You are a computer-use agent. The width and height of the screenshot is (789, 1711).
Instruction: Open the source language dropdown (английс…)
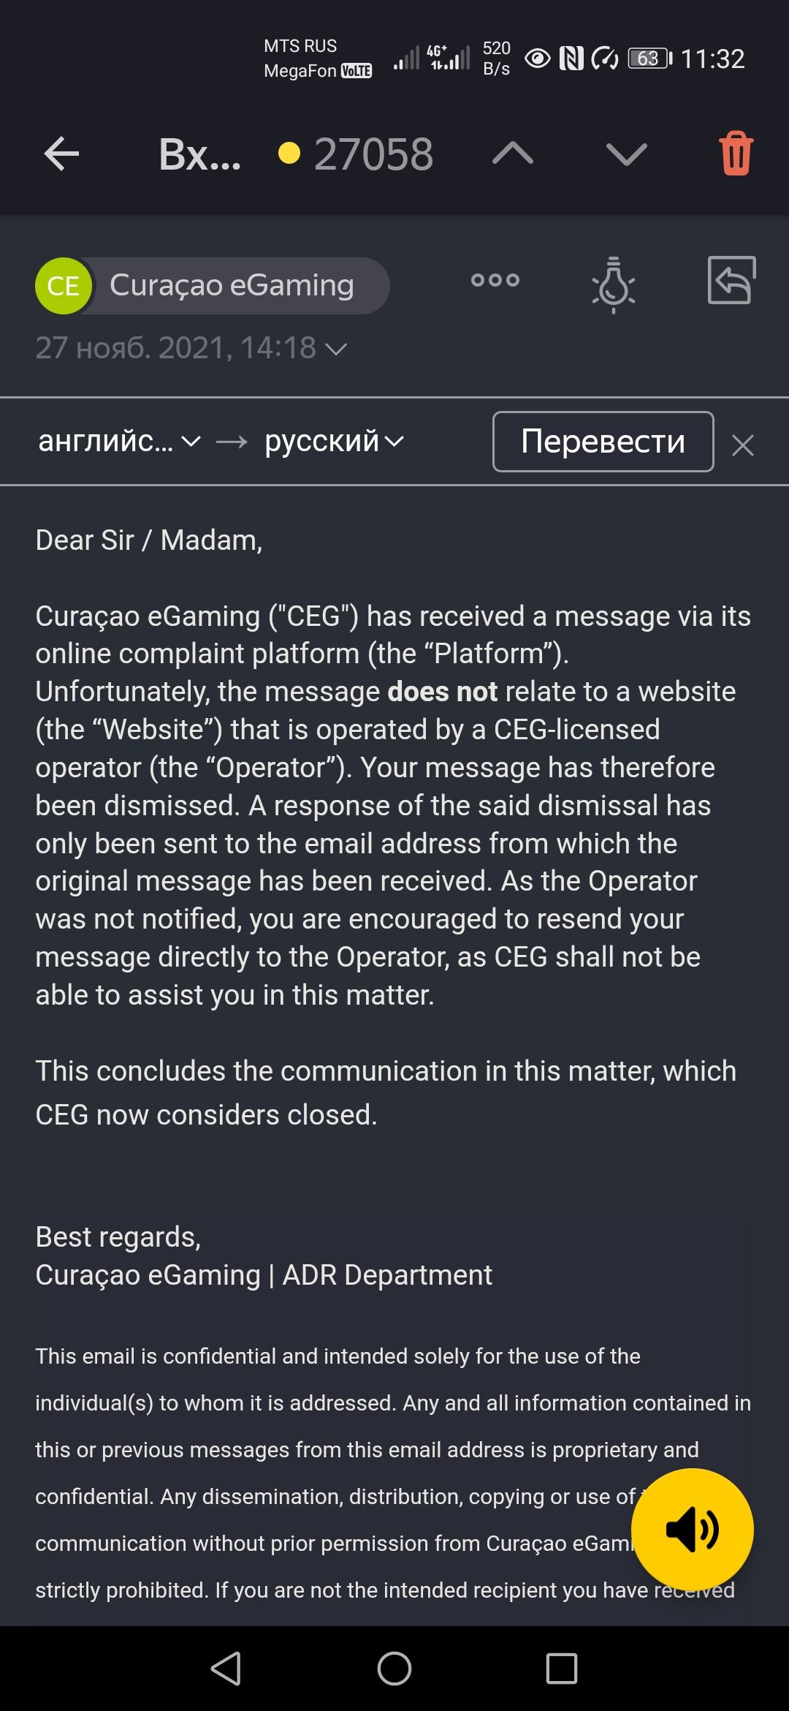click(118, 442)
